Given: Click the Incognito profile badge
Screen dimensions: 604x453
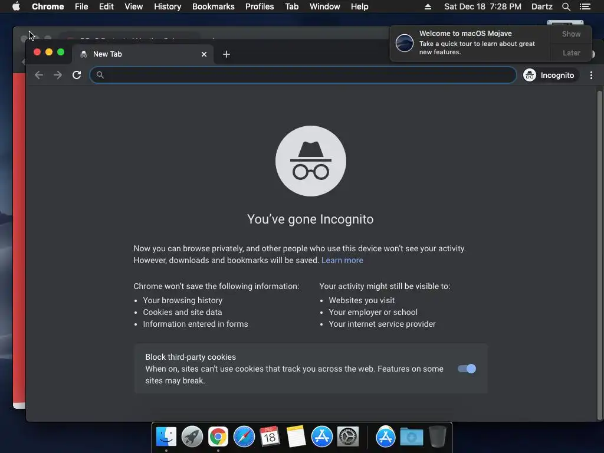Looking at the screenshot, I should [x=550, y=75].
